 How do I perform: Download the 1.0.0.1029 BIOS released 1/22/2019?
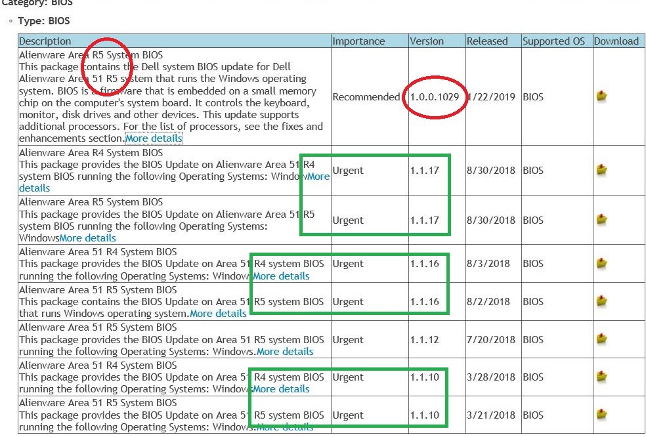tap(601, 96)
